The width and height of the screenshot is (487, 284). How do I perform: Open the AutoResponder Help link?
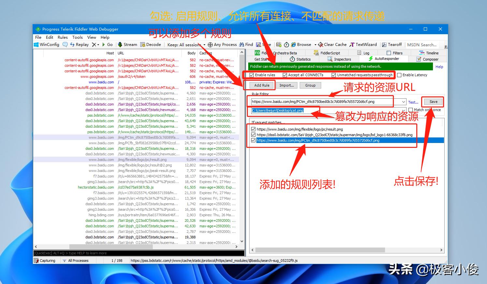click(439, 67)
